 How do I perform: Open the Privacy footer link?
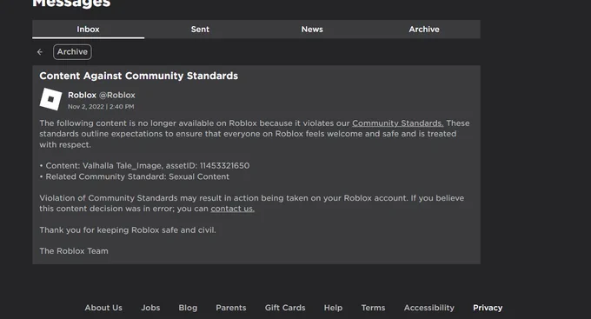point(488,308)
